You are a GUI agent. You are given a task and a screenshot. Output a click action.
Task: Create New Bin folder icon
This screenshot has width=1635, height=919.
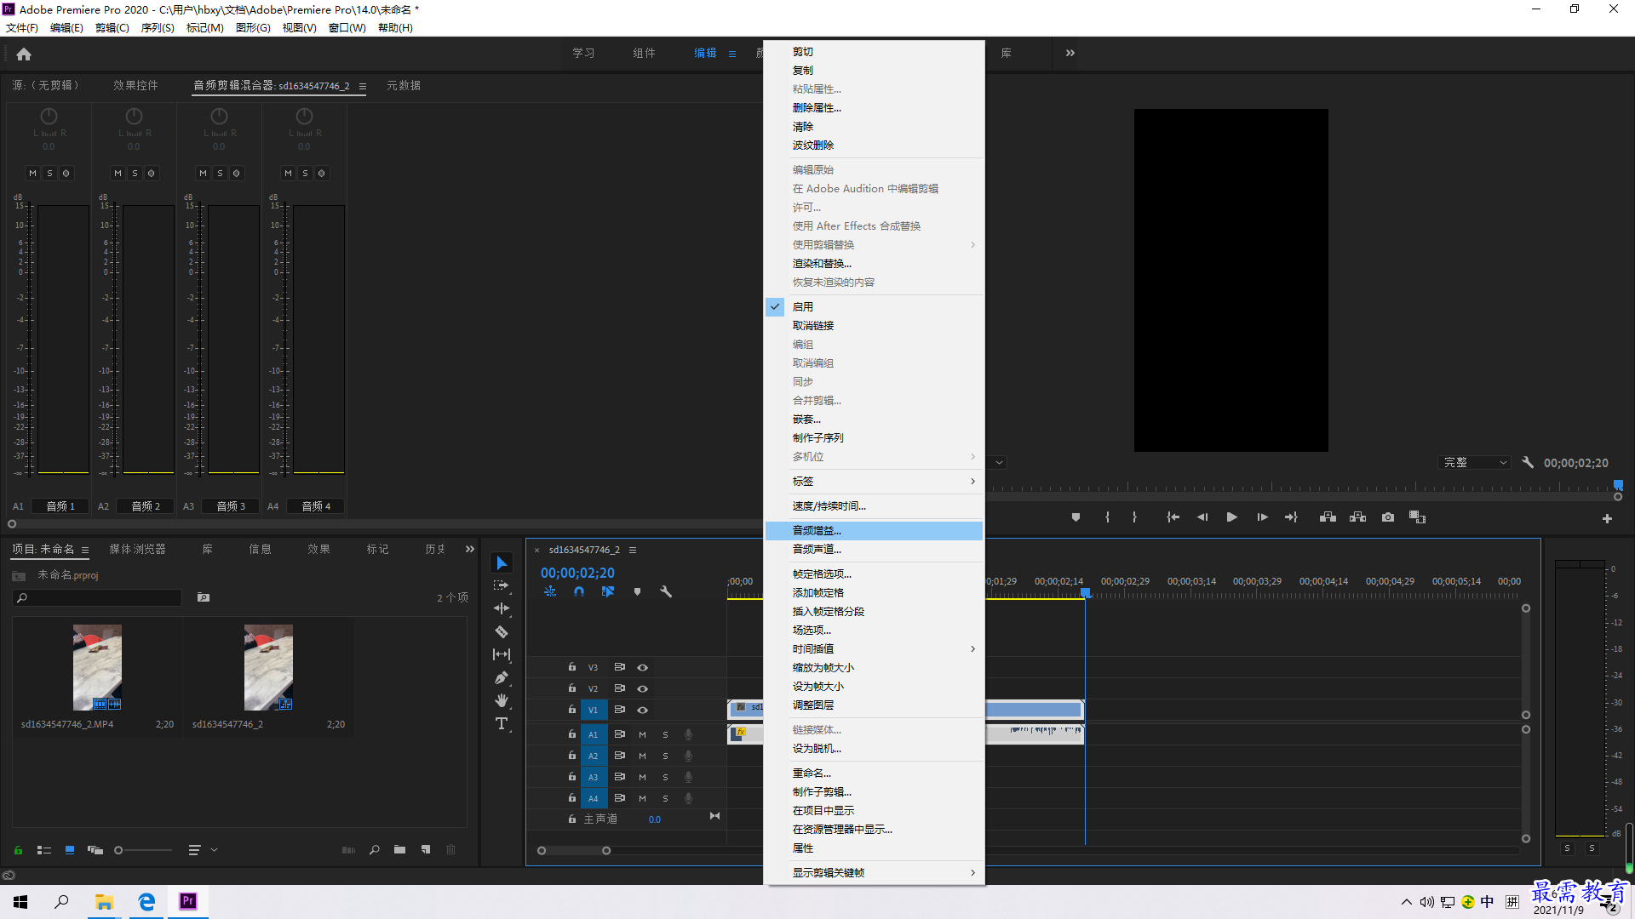click(399, 850)
